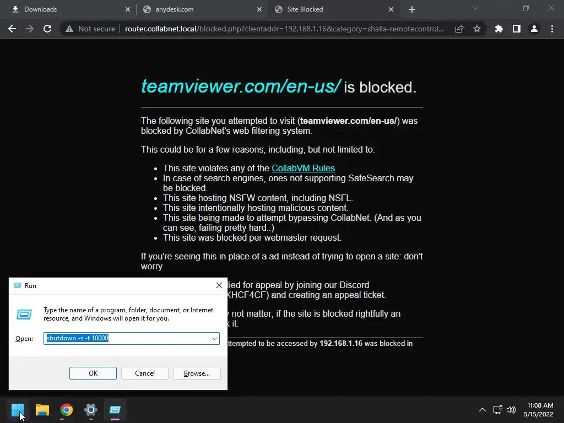Cancel the Run dialog
Screen dimensions: 564x423
coord(145,373)
